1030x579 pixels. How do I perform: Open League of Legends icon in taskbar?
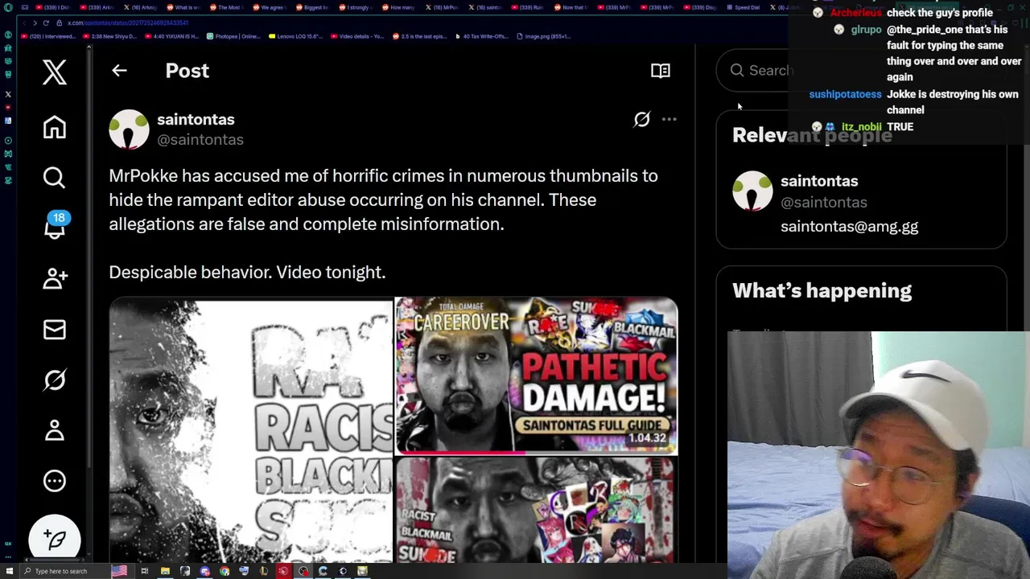[x=264, y=571]
